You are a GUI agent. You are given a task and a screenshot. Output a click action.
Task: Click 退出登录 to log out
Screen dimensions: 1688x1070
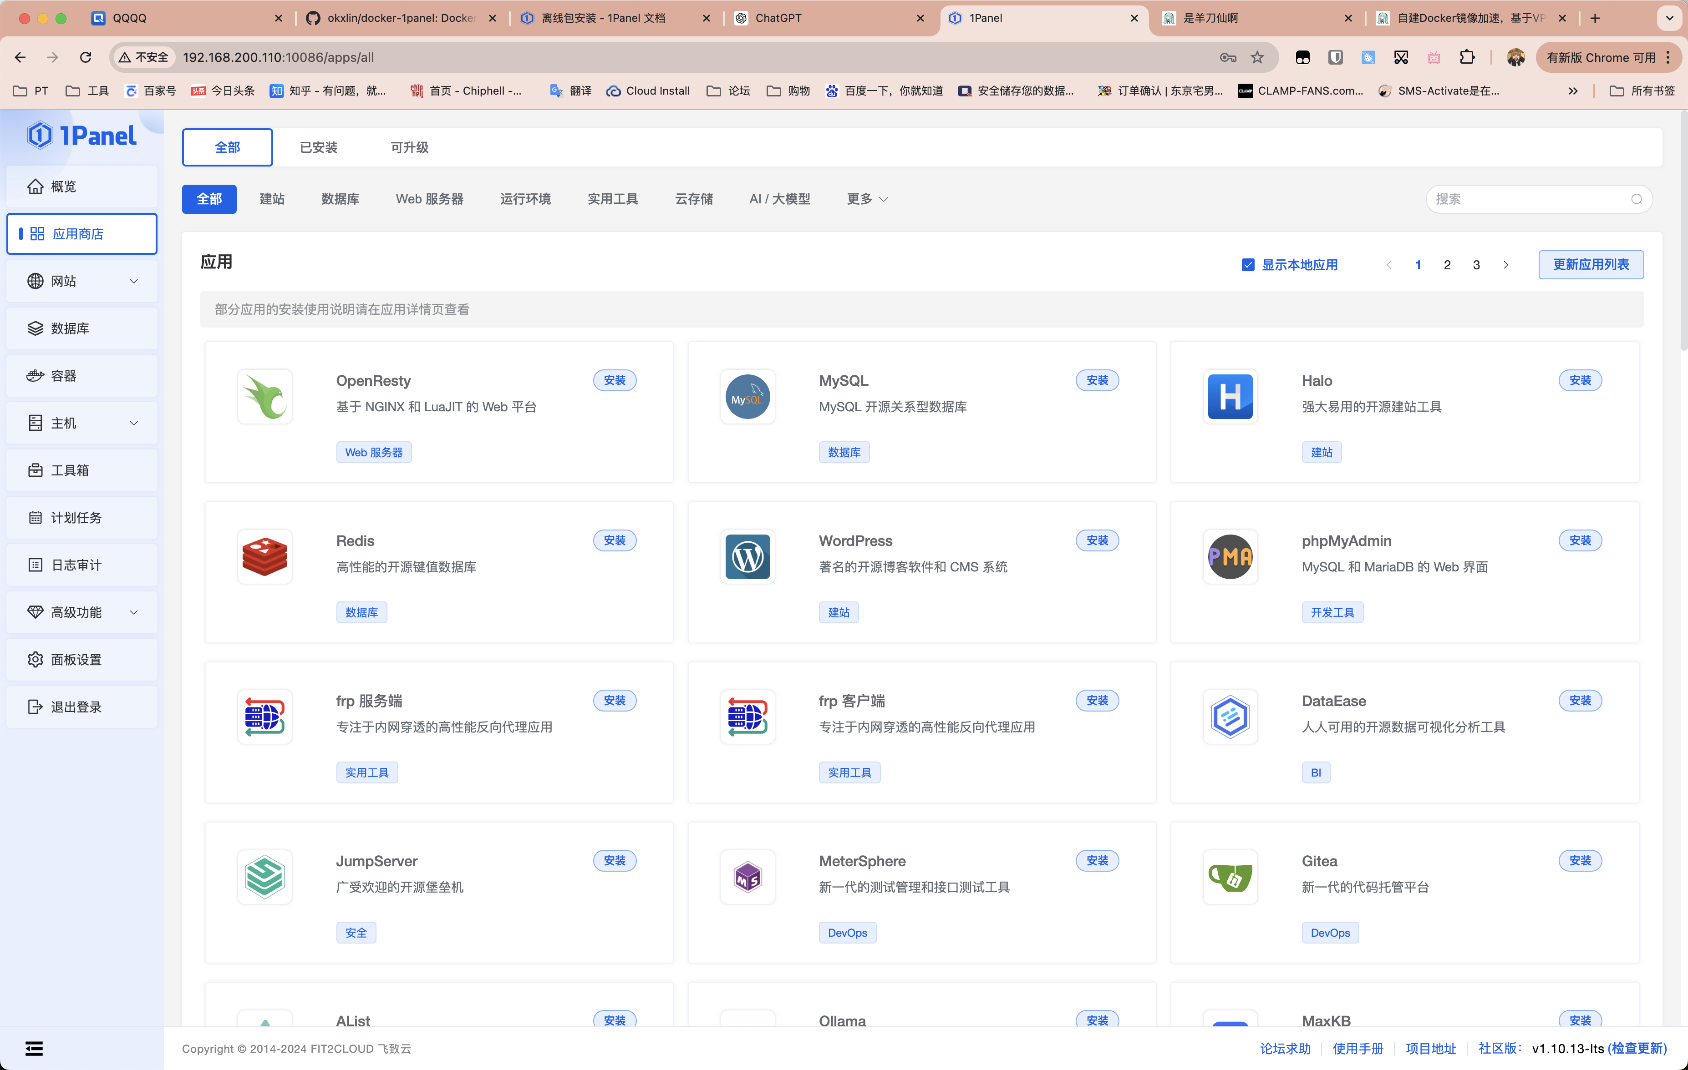coord(81,707)
